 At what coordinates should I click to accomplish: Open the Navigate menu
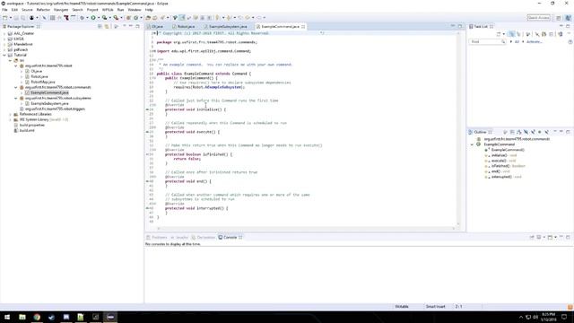tap(61, 10)
